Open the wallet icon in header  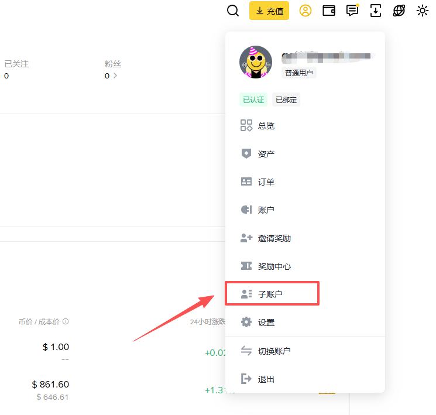[329, 11]
